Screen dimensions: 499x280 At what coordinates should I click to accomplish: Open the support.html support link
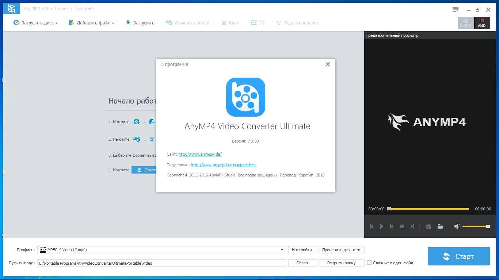click(x=224, y=165)
